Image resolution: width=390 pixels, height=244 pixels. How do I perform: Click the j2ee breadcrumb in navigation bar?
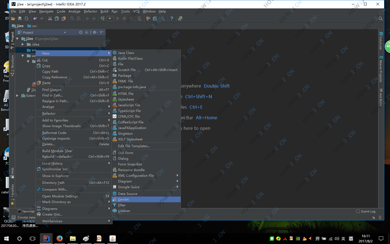(x=18, y=26)
